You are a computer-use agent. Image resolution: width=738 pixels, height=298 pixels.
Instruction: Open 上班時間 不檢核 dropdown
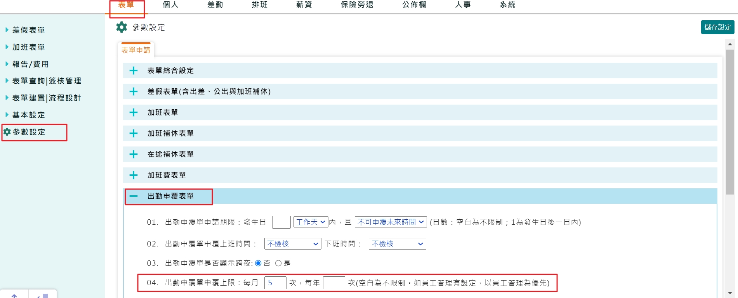point(292,244)
